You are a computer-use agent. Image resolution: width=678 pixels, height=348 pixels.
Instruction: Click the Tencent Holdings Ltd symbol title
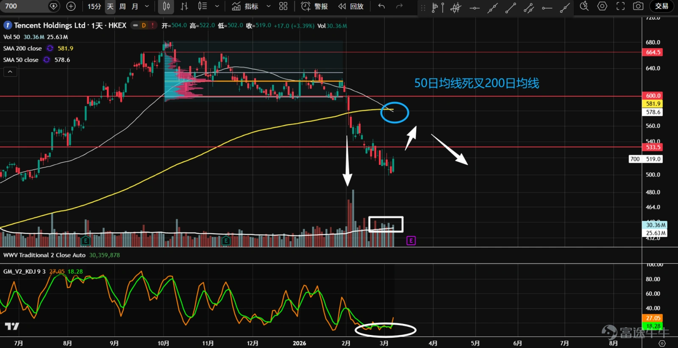[50, 25]
